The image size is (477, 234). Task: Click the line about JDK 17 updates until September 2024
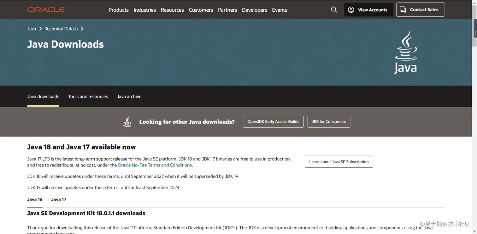pos(104,187)
